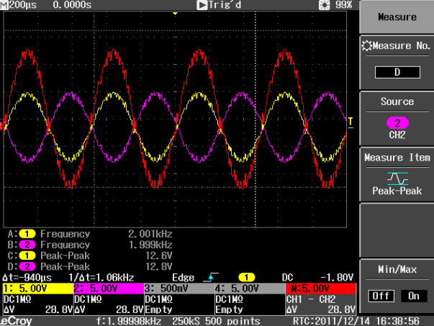Viewport: 434px width, 326px height.
Task: Select the channel 2 5.00V magenta tab
Action: [109, 289]
